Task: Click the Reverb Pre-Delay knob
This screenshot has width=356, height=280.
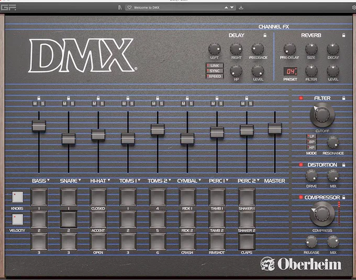Action: click(x=290, y=49)
